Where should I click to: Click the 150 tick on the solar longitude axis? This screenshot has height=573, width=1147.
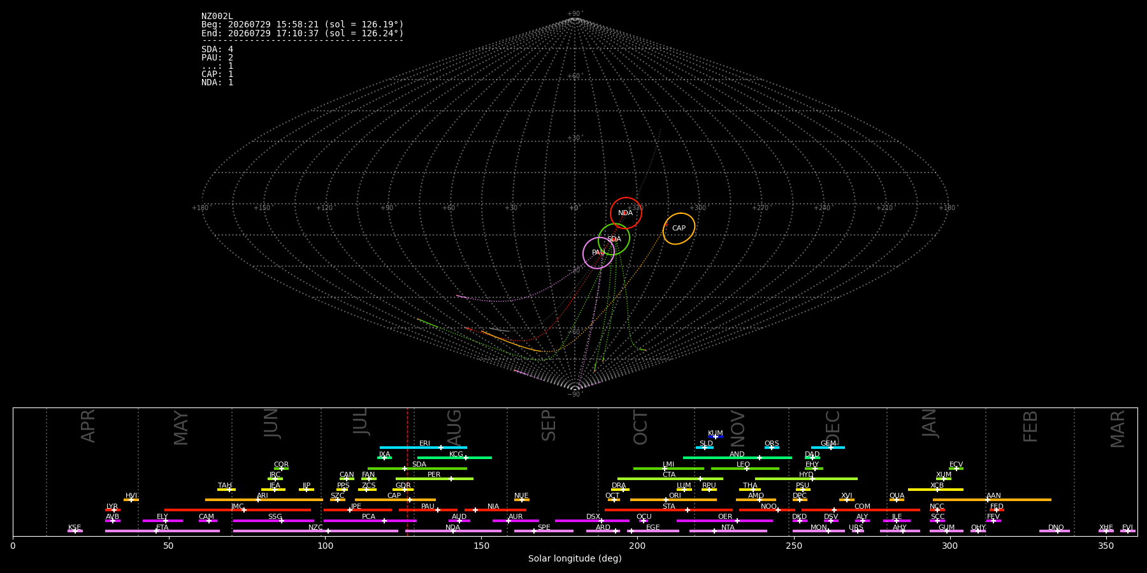[481, 546]
